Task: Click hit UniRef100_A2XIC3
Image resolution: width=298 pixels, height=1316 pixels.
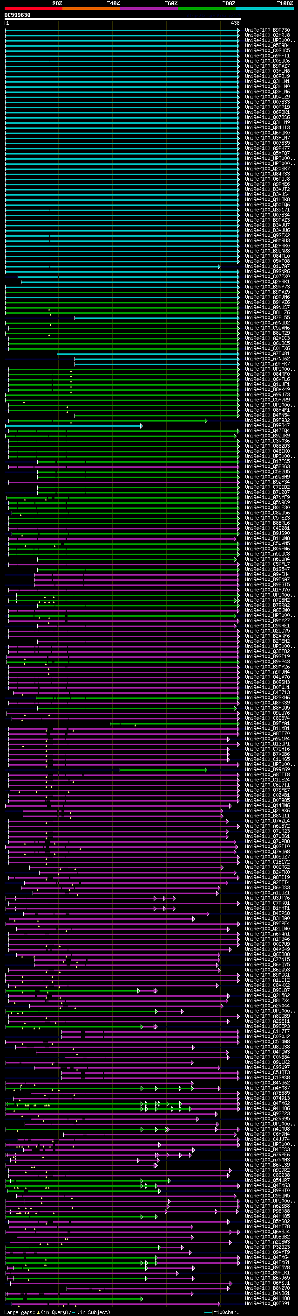Action: coord(267,338)
